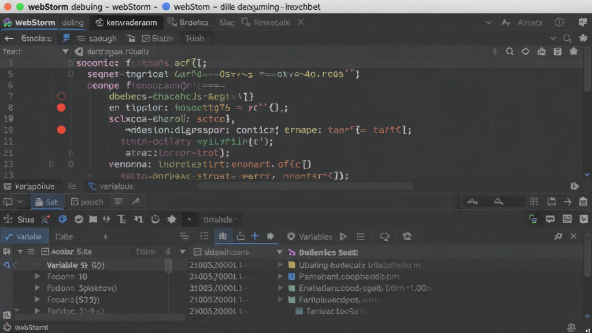Select the 'Calte' tab

point(64,236)
